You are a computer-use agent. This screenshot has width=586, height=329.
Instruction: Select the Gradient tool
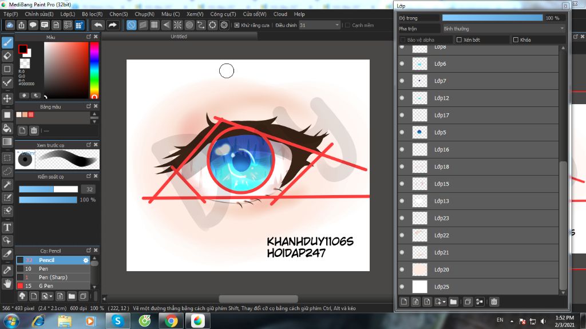pos(7,142)
